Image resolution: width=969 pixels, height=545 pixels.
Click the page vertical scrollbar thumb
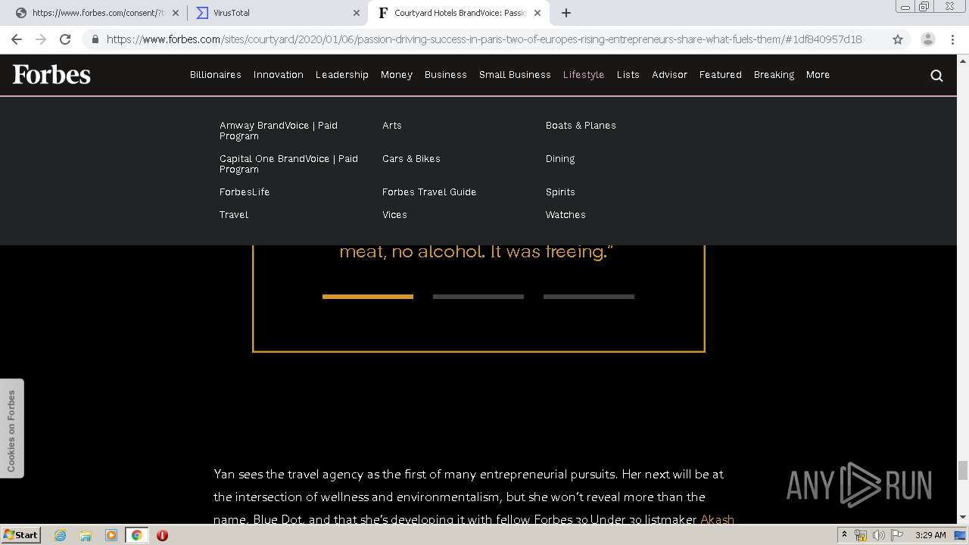[x=963, y=471]
